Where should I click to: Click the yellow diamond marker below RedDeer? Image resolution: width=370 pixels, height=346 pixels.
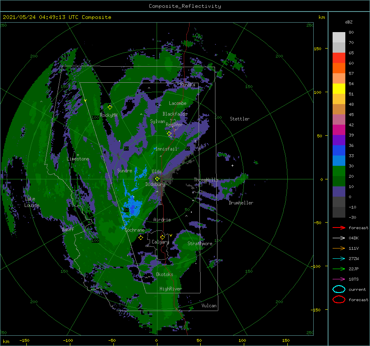pyautogui.click(x=169, y=134)
